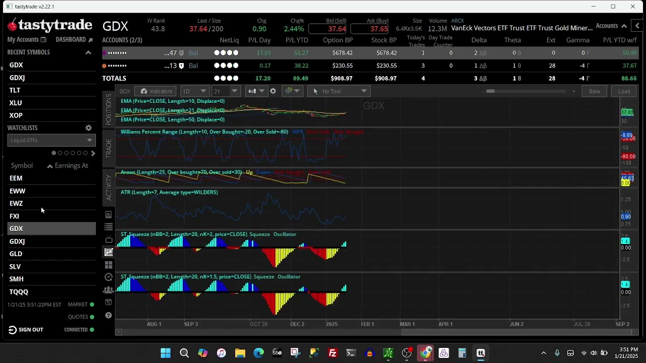Screen dimensions: 646x363
Task: Open the 2Y time range dropdown
Action: [226, 91]
